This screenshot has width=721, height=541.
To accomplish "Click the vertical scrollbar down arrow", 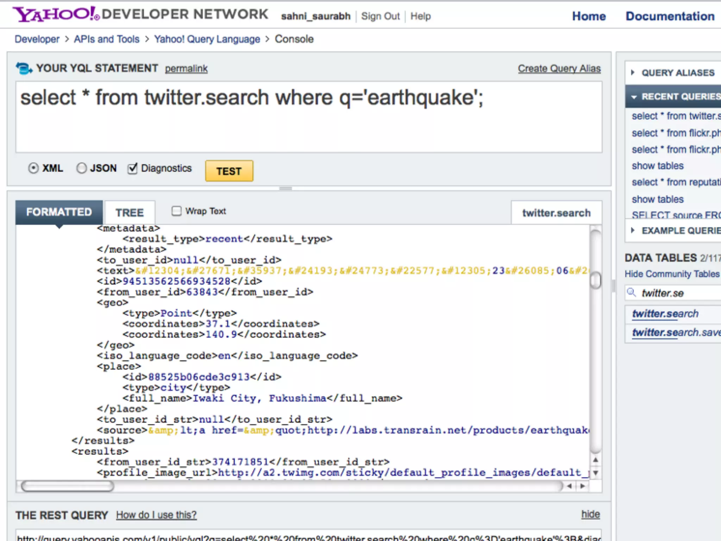I will 595,473.
